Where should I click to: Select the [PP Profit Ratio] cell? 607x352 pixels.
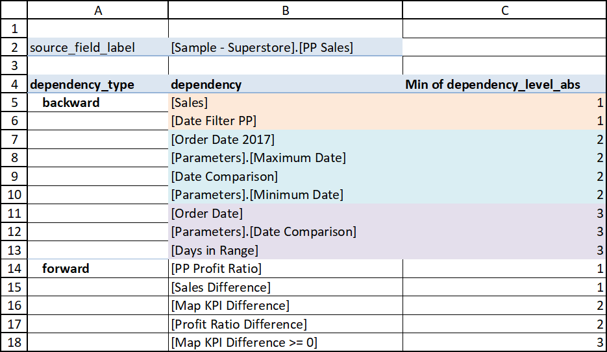(x=285, y=268)
